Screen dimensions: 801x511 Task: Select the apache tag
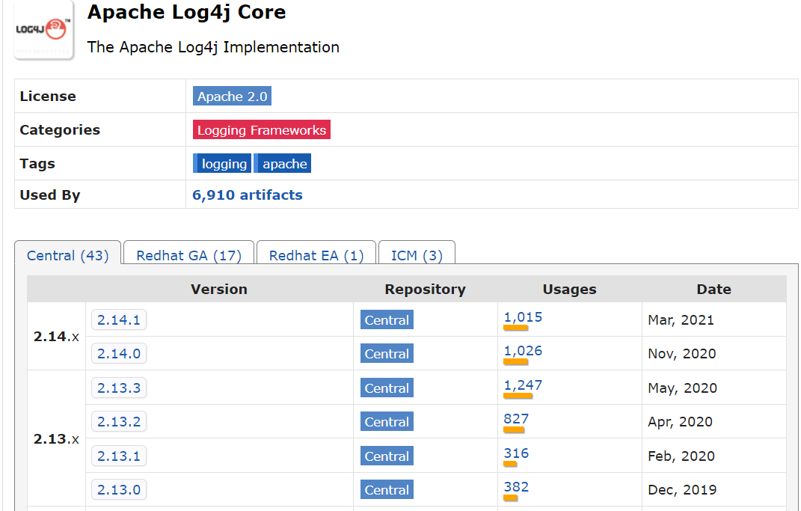pos(283,164)
